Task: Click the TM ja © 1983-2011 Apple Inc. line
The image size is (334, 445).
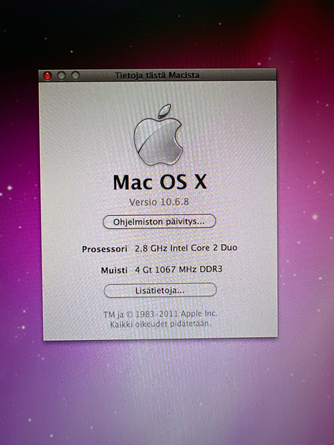Action: 160,314
